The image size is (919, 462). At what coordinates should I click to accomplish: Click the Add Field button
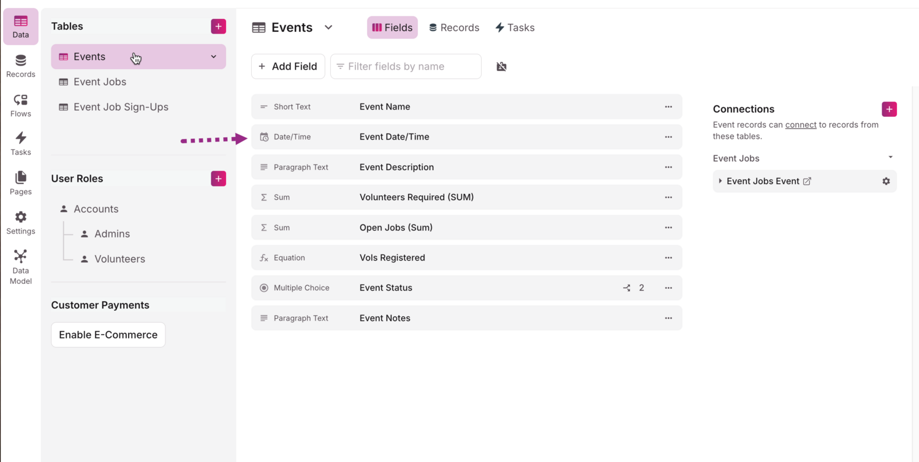(x=288, y=67)
